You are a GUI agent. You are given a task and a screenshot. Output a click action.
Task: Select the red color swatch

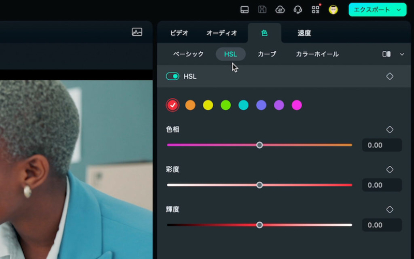pyautogui.click(x=173, y=105)
